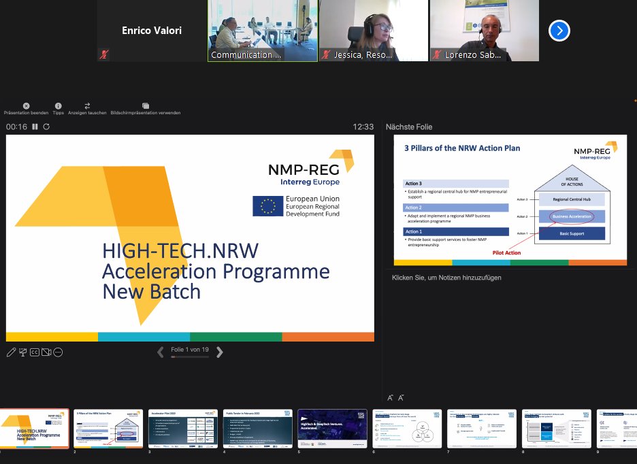Go to previous slide arrow
Image resolution: width=637 pixels, height=464 pixels.
point(161,352)
